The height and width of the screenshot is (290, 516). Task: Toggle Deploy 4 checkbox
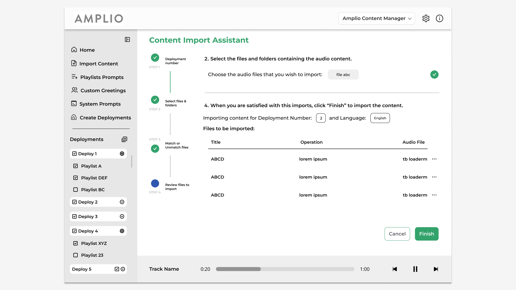74,231
